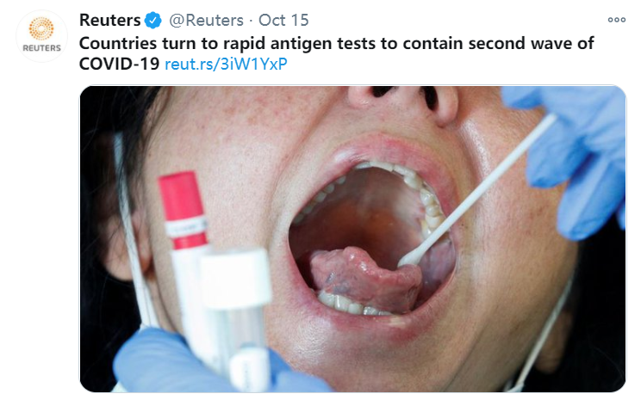Click the white swab stick in photo

[477, 190]
